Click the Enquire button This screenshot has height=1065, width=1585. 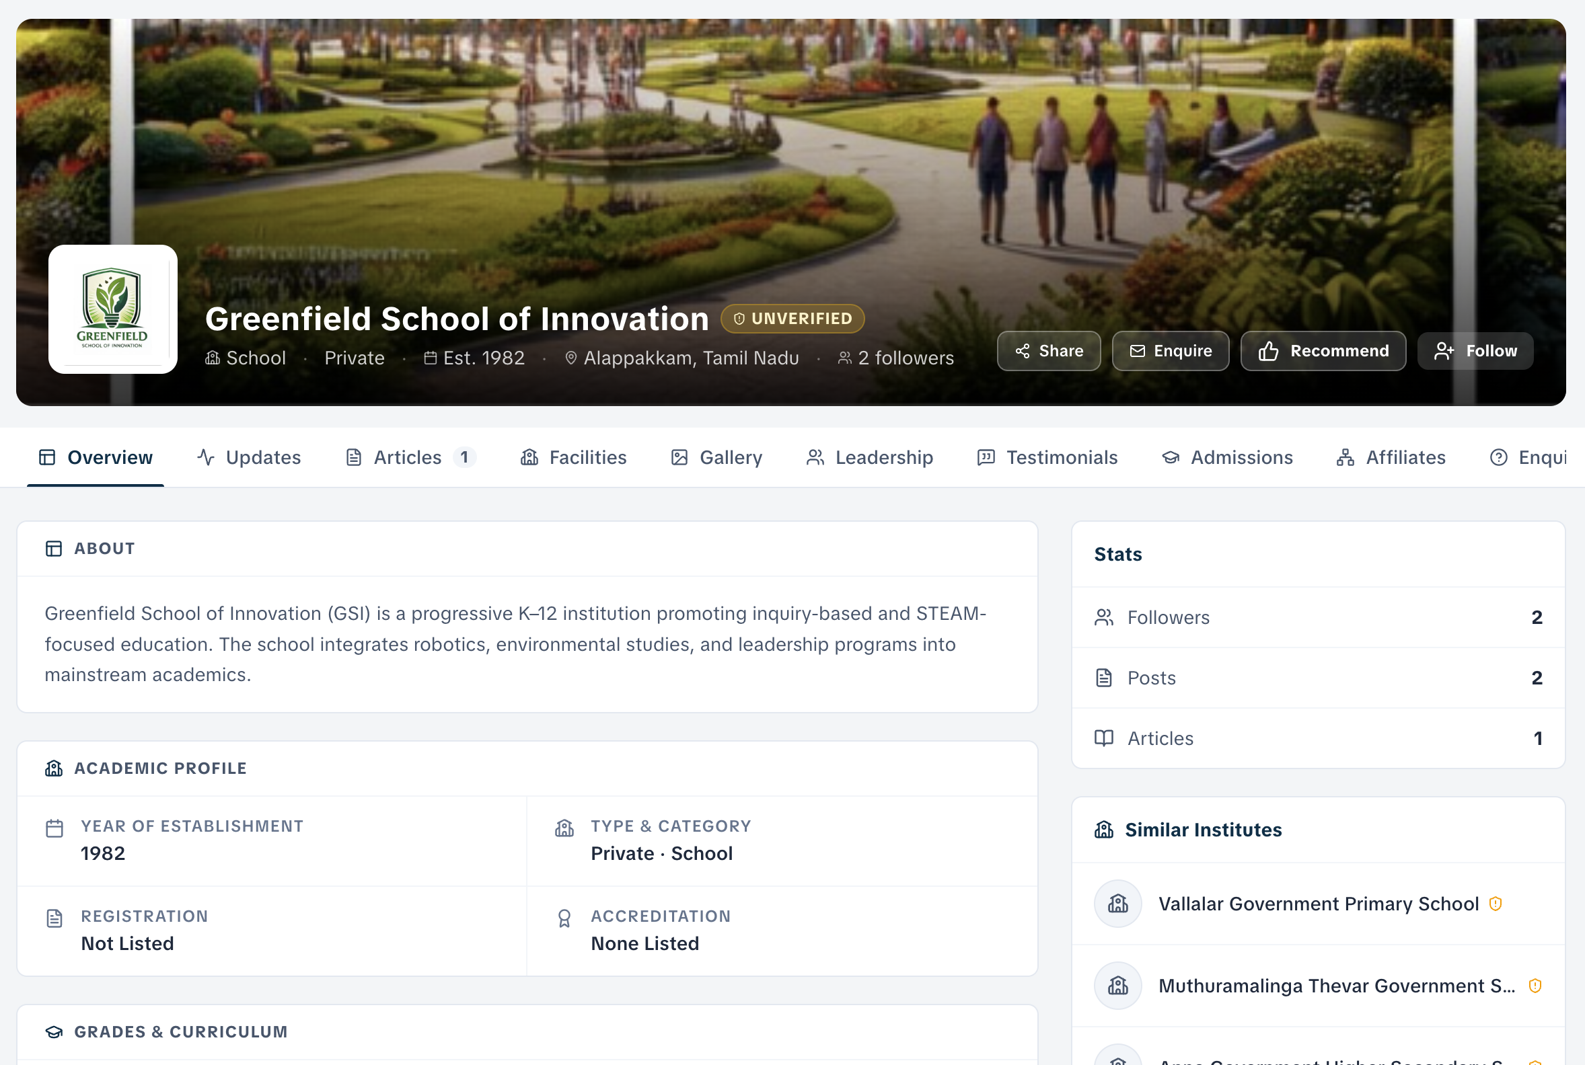click(1171, 351)
